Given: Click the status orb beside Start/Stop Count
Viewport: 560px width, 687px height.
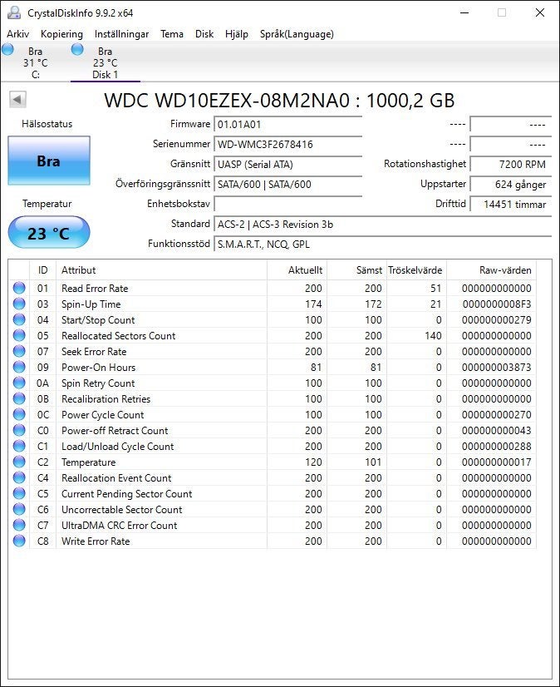Looking at the screenshot, I should [19, 319].
